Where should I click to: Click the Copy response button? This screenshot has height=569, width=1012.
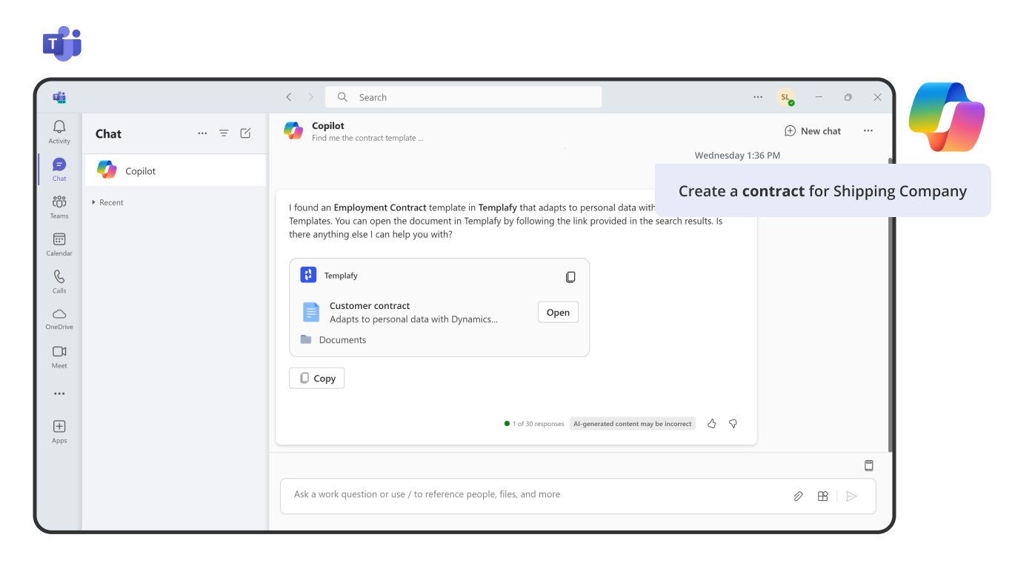tap(316, 378)
